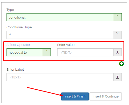
Task: Open the Select Operator dropdown arrow
Action: click(x=46, y=52)
